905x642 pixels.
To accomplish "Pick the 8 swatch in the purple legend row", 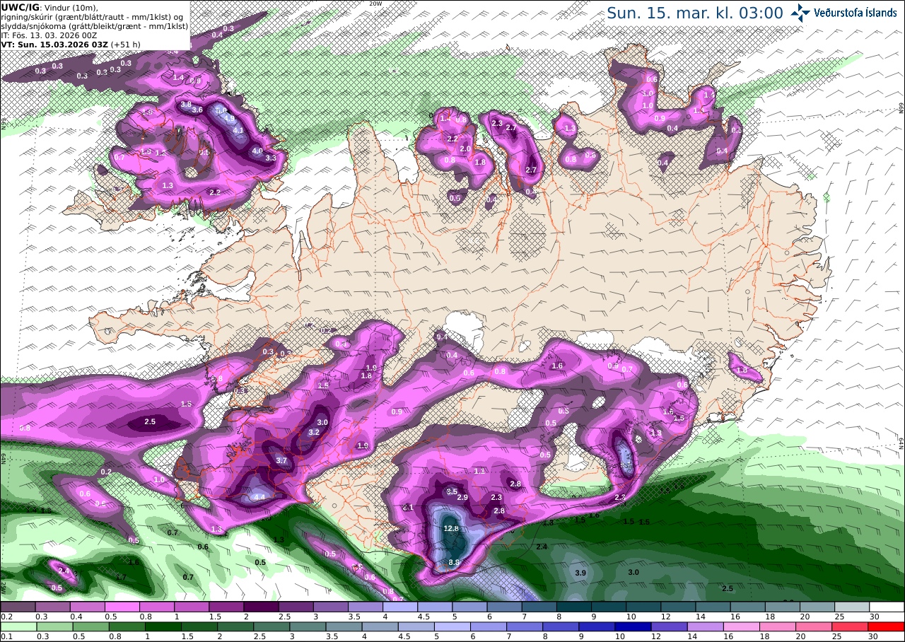I will (x=574, y=607).
